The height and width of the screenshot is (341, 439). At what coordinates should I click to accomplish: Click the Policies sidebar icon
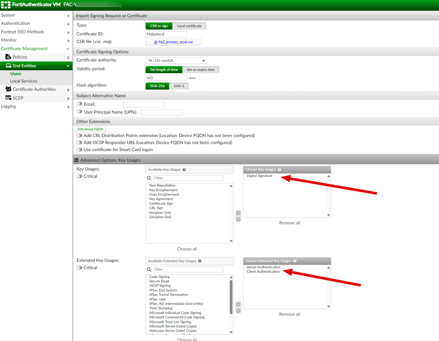pos(8,57)
